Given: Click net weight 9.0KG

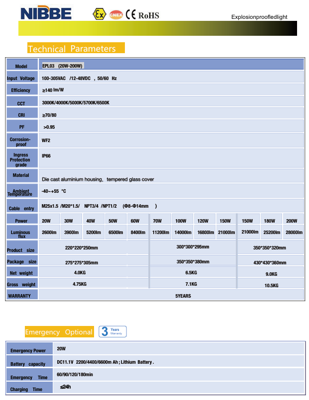Looking at the screenshot, I should pos(272,274).
